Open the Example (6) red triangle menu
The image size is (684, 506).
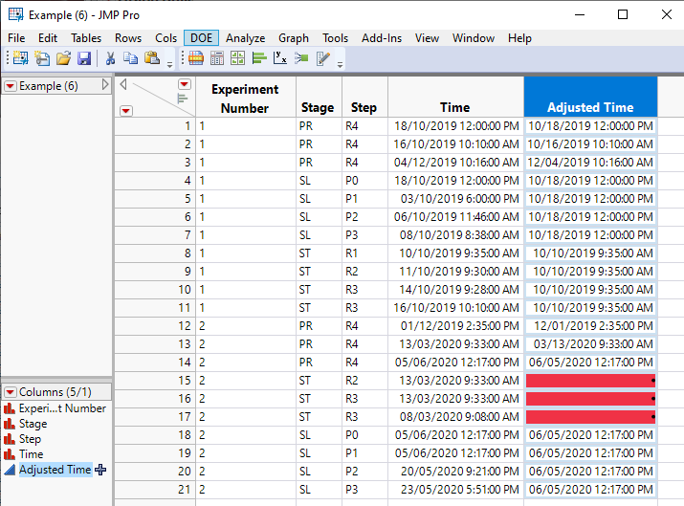pos(11,86)
